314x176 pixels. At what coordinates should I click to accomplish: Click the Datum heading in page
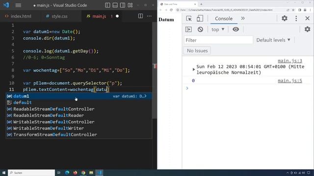166,20
